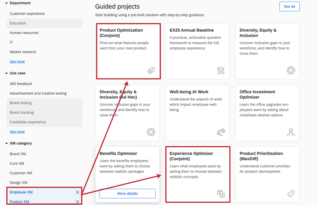Screen dimensions: 318x205
Task: Collapse the Use case filter section
Action: pos(6,73)
